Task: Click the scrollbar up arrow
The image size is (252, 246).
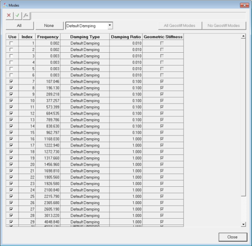Action: 243,36
